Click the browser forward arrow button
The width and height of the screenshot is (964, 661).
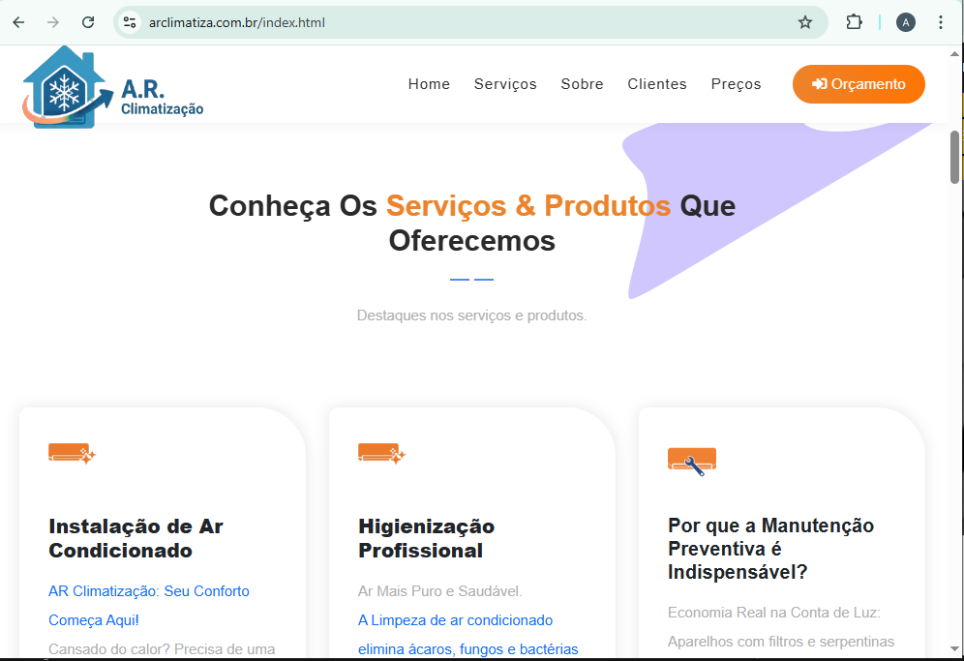[x=53, y=22]
